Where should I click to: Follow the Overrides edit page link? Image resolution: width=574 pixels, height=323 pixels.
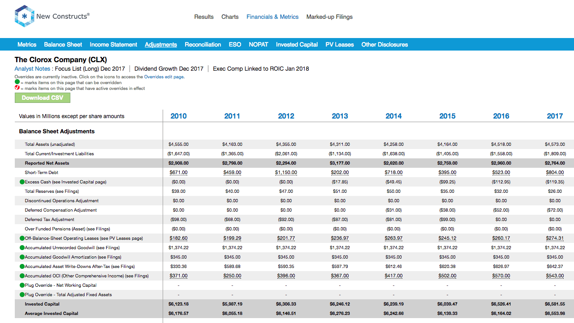[164, 77]
